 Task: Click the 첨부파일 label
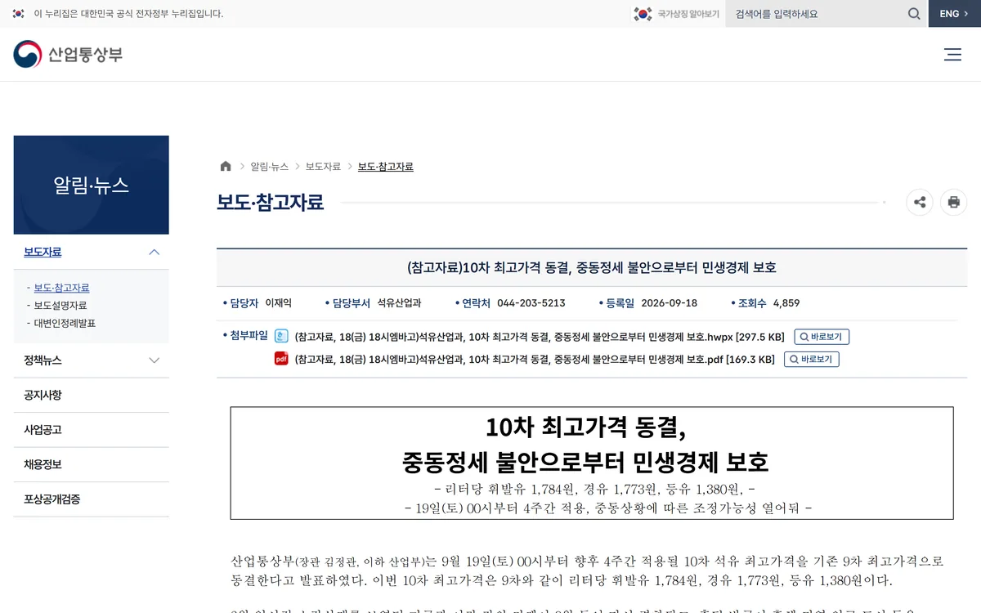tap(249, 336)
